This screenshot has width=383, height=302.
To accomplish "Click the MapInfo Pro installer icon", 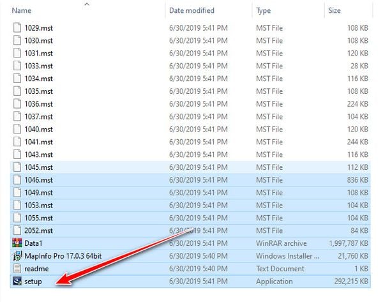I will pos(17,256).
